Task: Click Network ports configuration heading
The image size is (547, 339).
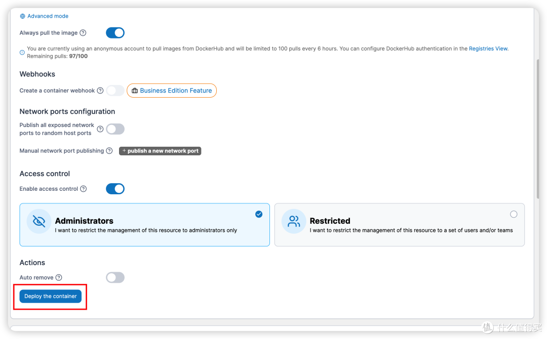Action: (67, 111)
